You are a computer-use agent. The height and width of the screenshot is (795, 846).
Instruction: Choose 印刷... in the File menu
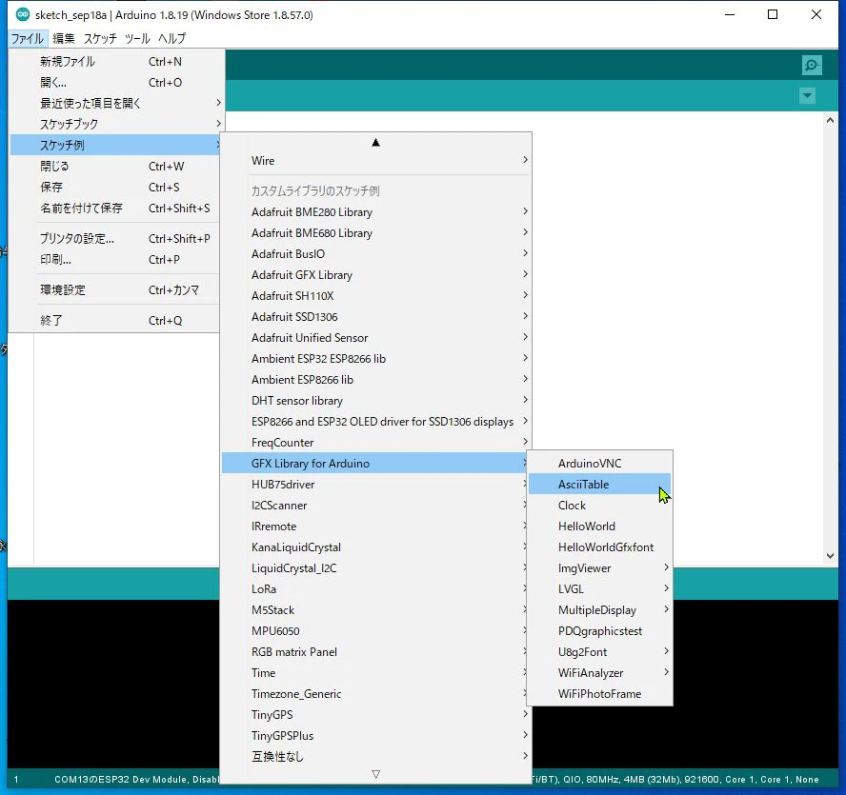(114, 259)
